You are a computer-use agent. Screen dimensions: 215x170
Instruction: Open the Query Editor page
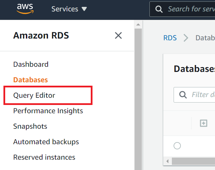coord(34,95)
